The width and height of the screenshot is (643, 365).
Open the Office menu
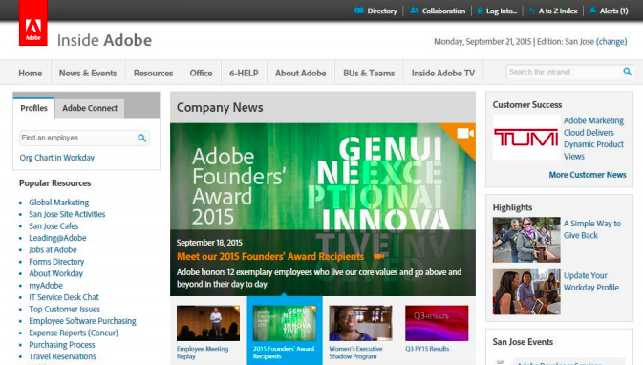[x=201, y=73]
